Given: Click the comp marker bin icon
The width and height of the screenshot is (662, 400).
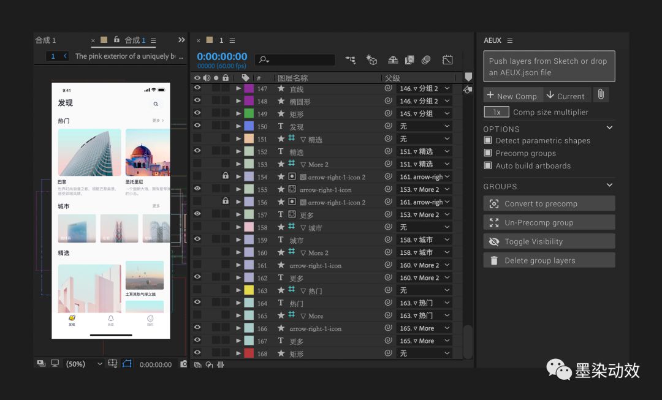Looking at the screenshot, I should [468, 77].
